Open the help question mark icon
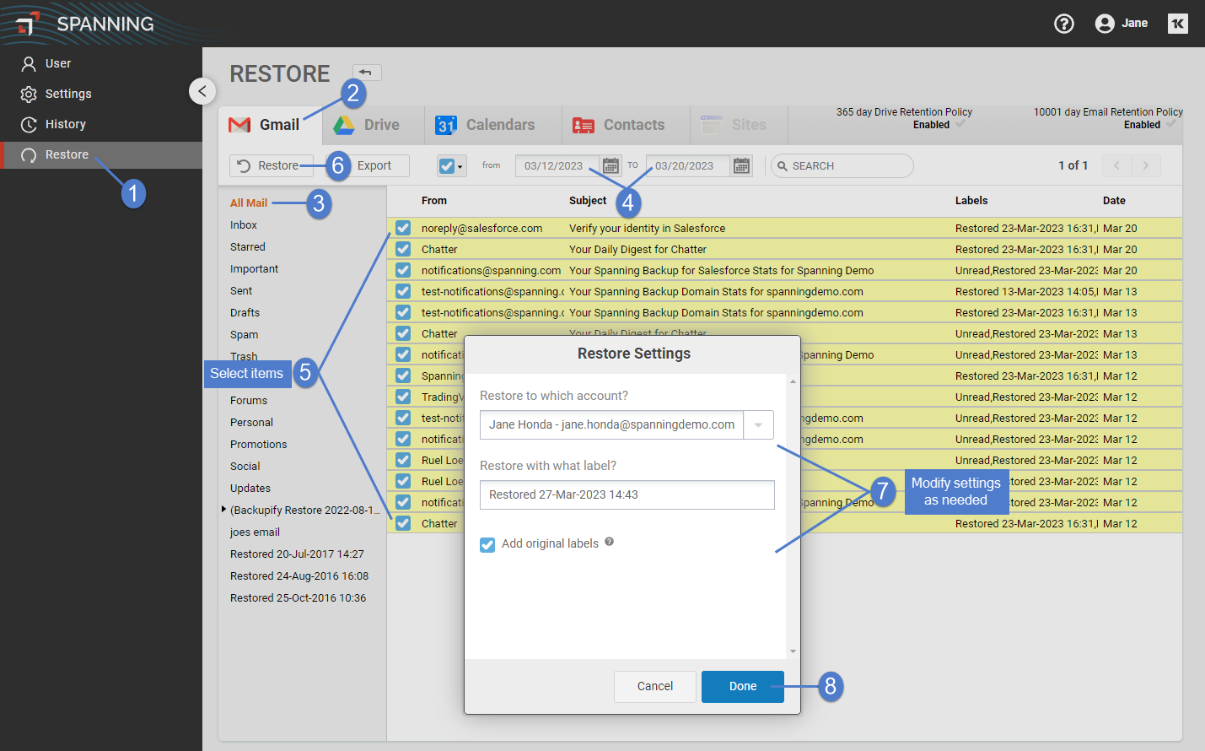 [1064, 24]
